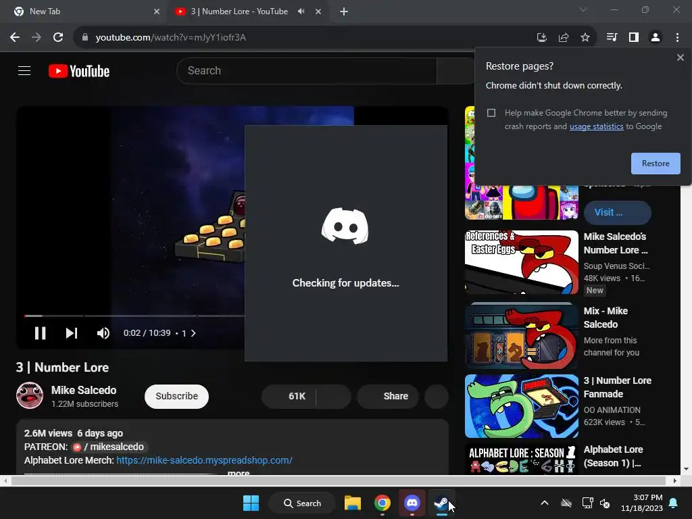Mute the tab audio icon on the YouTube tab
The width and height of the screenshot is (692, 519).
click(x=301, y=11)
